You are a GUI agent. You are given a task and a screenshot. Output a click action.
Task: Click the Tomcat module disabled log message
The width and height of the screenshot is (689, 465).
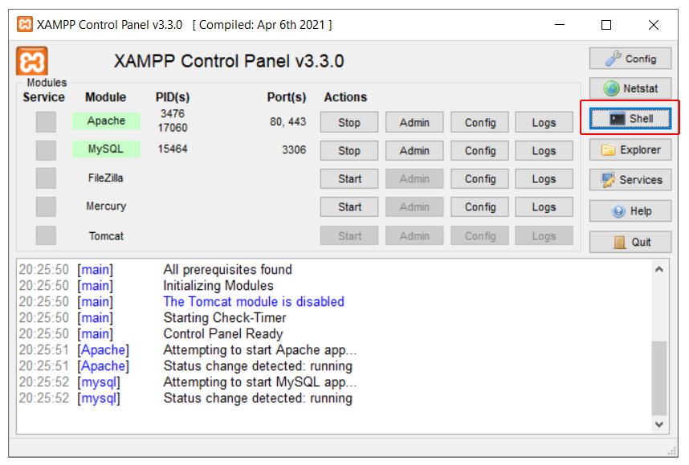coord(254,301)
